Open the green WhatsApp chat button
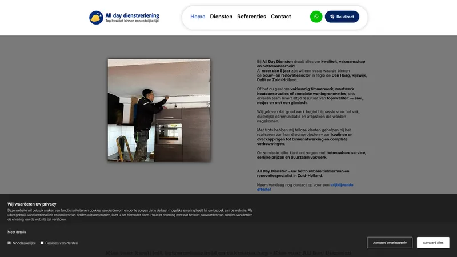This screenshot has height=257, width=457. pos(316,17)
